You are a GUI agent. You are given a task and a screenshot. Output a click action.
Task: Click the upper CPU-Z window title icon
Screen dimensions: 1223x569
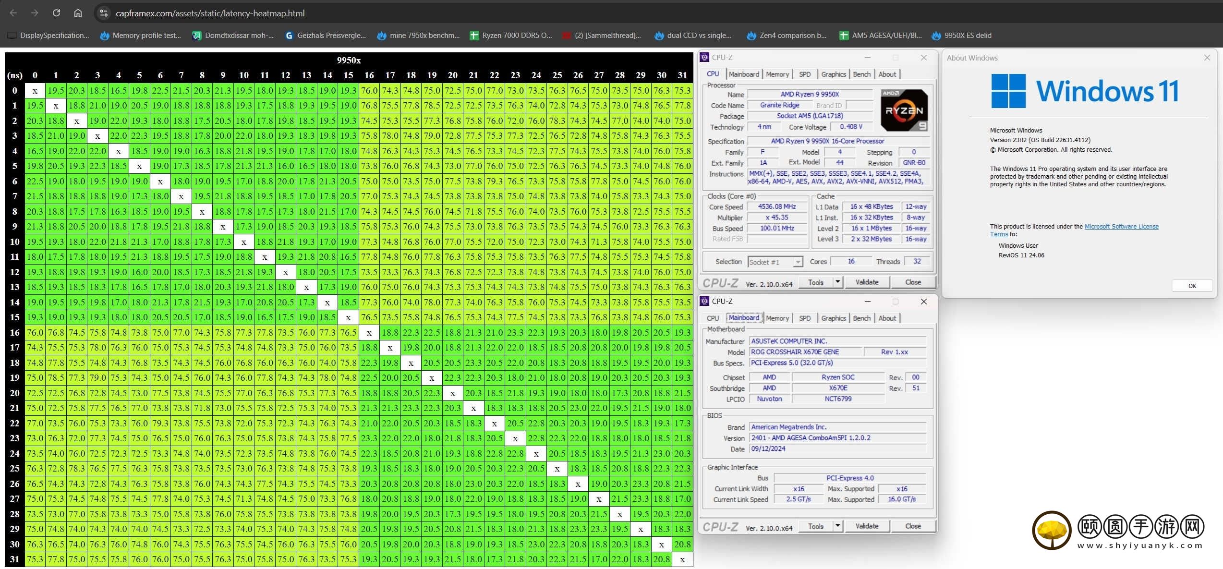[704, 57]
